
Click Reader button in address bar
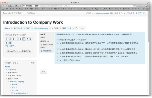pyautogui.click(x=140, y=6)
